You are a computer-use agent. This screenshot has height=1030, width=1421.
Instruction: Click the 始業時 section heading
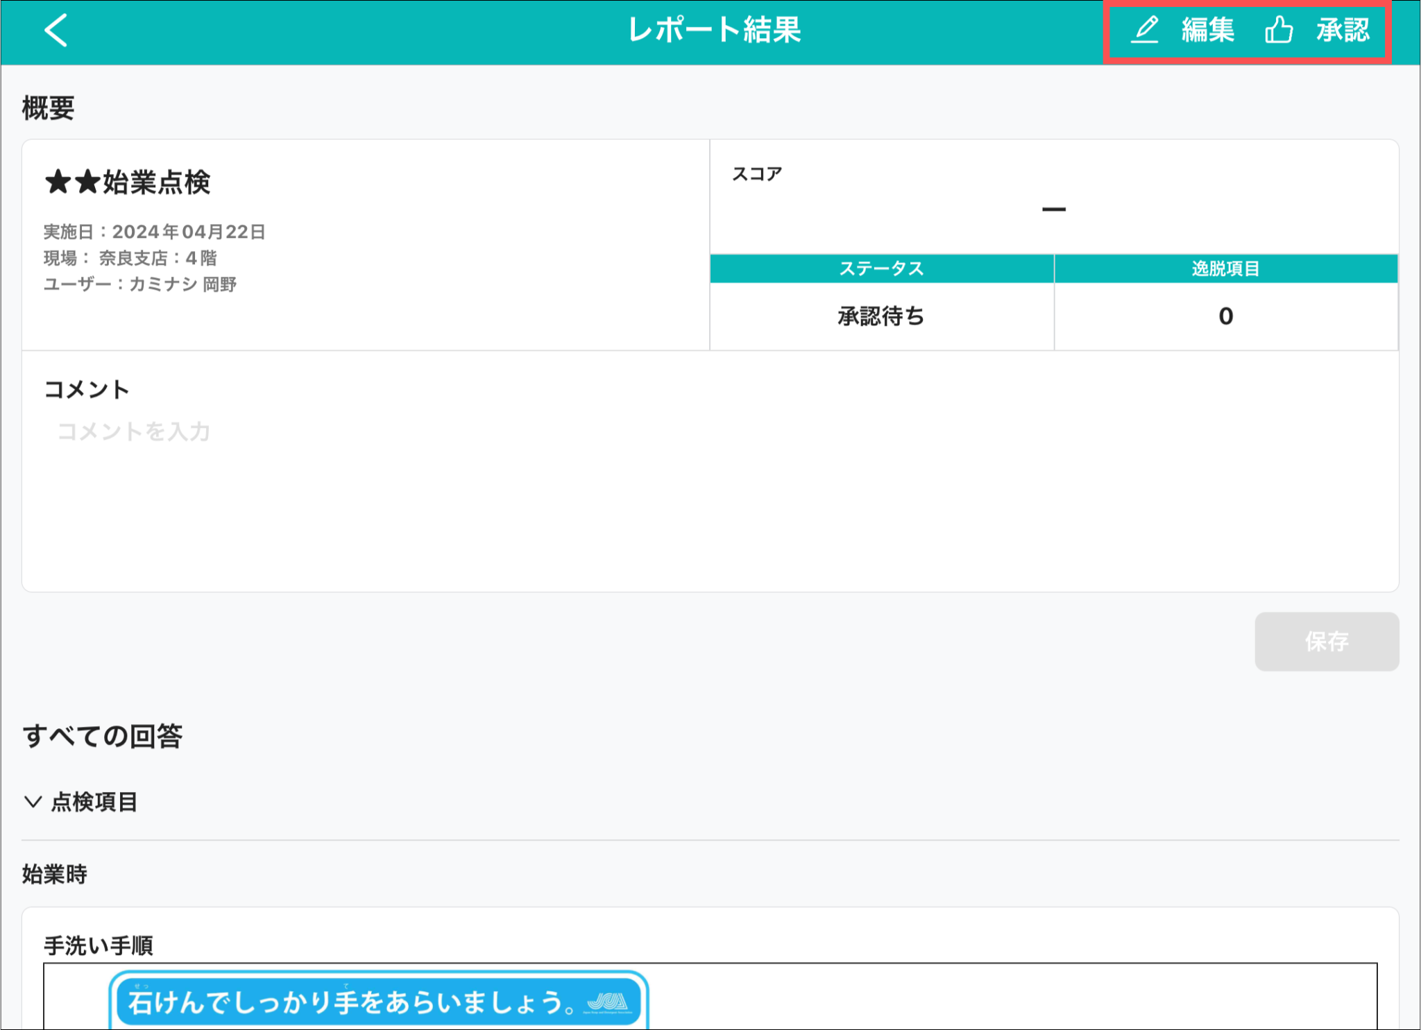[x=54, y=874]
